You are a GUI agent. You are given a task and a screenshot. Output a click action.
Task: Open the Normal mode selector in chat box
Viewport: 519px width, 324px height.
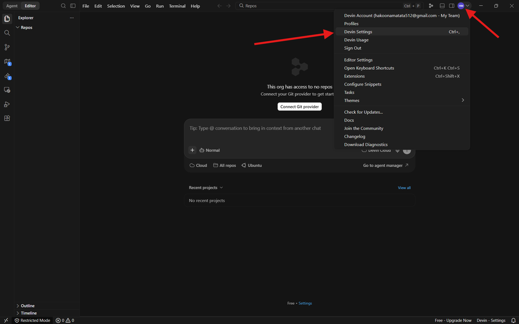point(210,150)
